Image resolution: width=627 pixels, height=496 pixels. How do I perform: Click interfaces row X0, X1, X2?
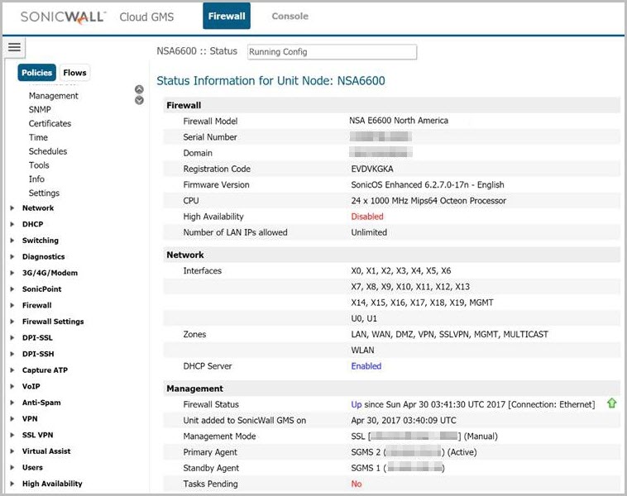pyautogui.click(x=401, y=271)
